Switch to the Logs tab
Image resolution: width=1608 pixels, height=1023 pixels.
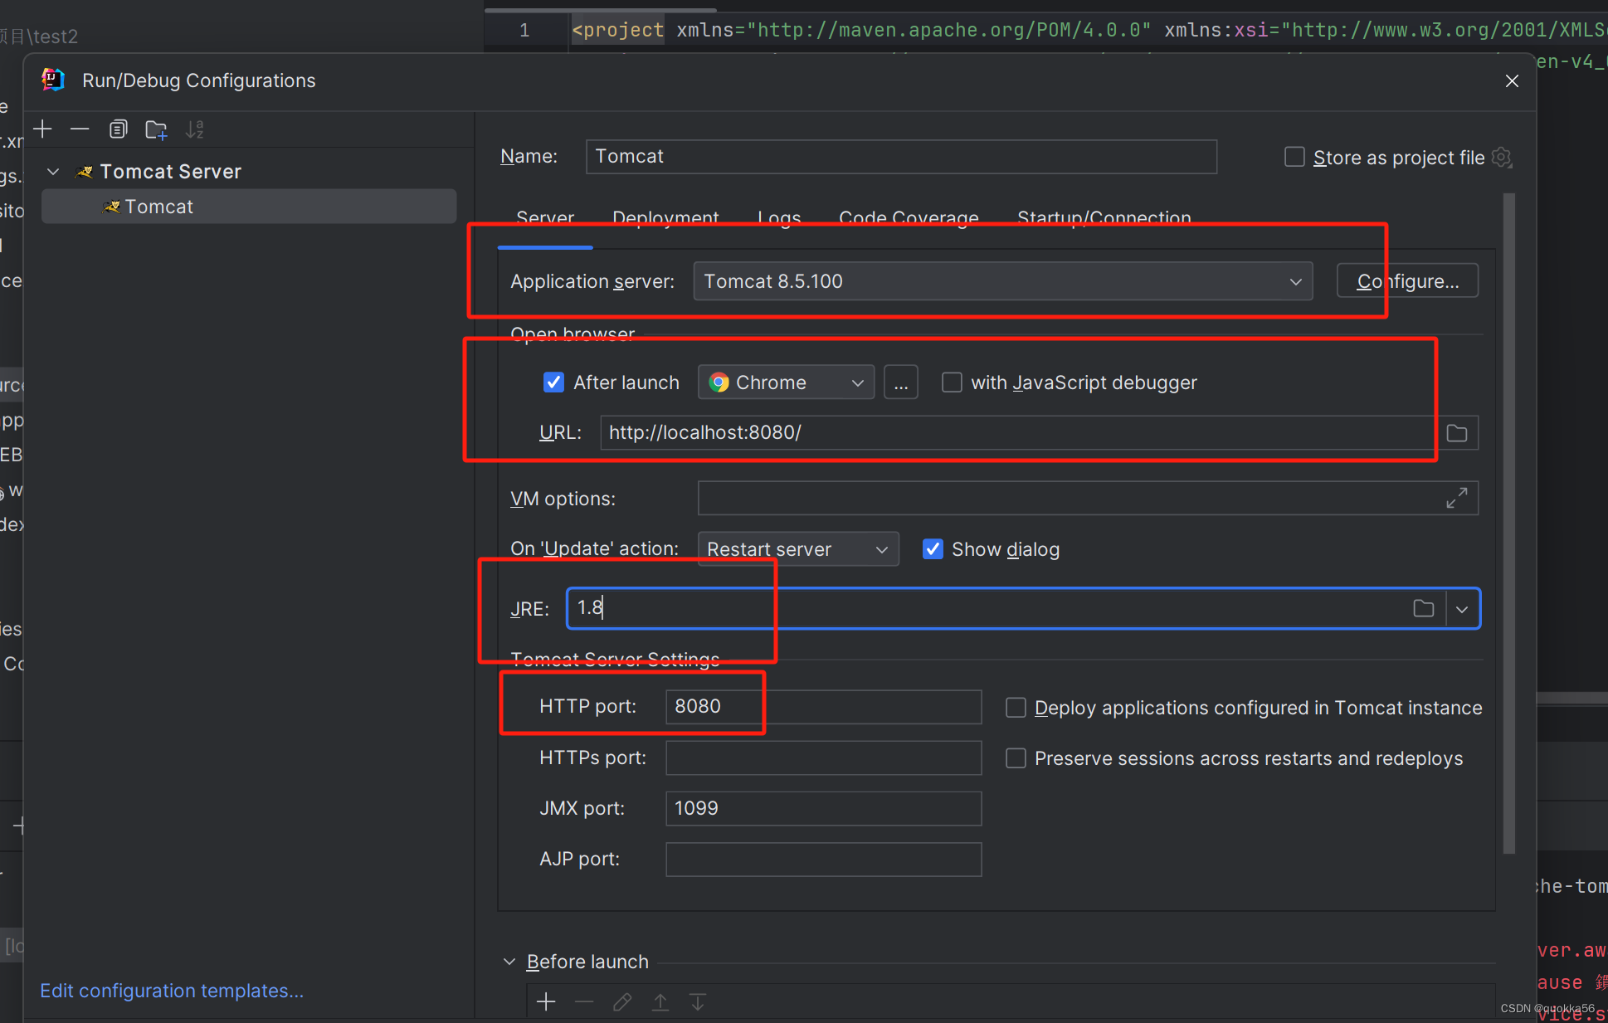tap(779, 218)
